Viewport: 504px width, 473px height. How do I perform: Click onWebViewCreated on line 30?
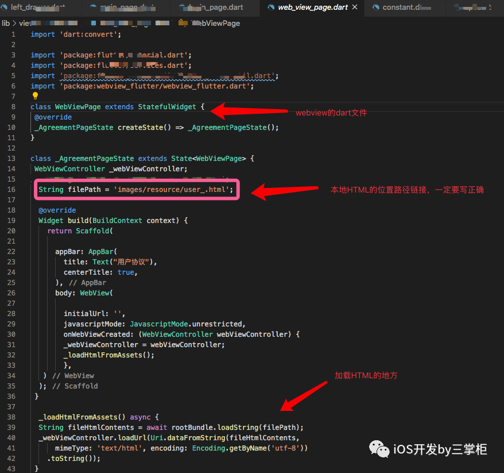coord(97,334)
